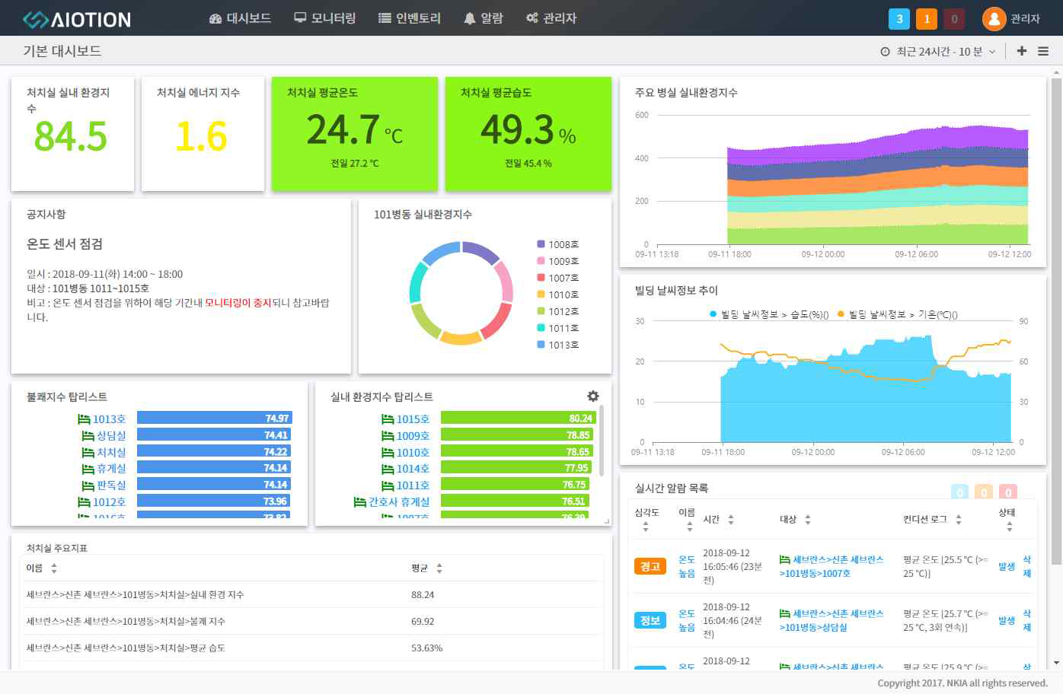Toggle 1007호 legend color swatch
This screenshot has width=1063, height=694.
[541, 278]
